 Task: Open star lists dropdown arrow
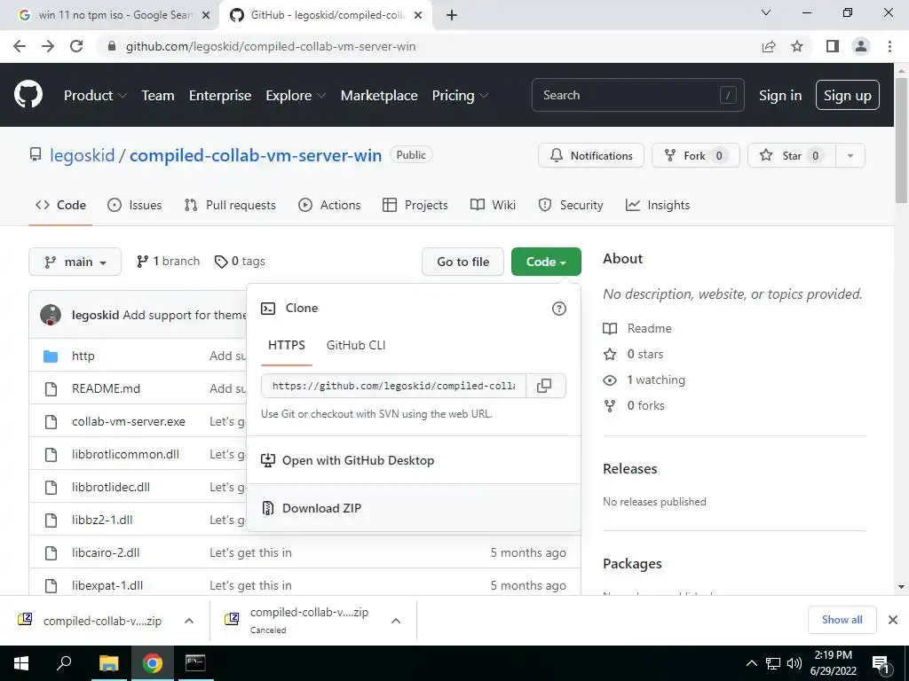click(850, 155)
